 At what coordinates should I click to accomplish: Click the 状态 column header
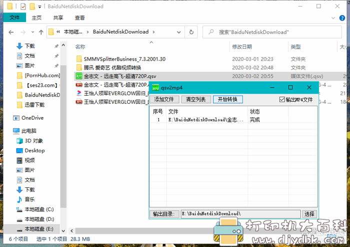pyautogui.click(x=268, y=111)
